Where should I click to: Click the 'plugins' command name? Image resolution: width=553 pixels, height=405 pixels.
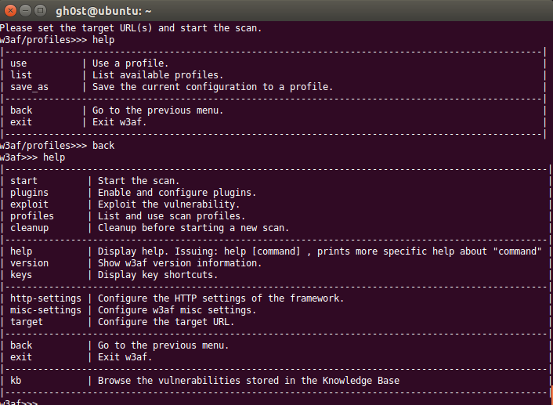click(x=29, y=192)
